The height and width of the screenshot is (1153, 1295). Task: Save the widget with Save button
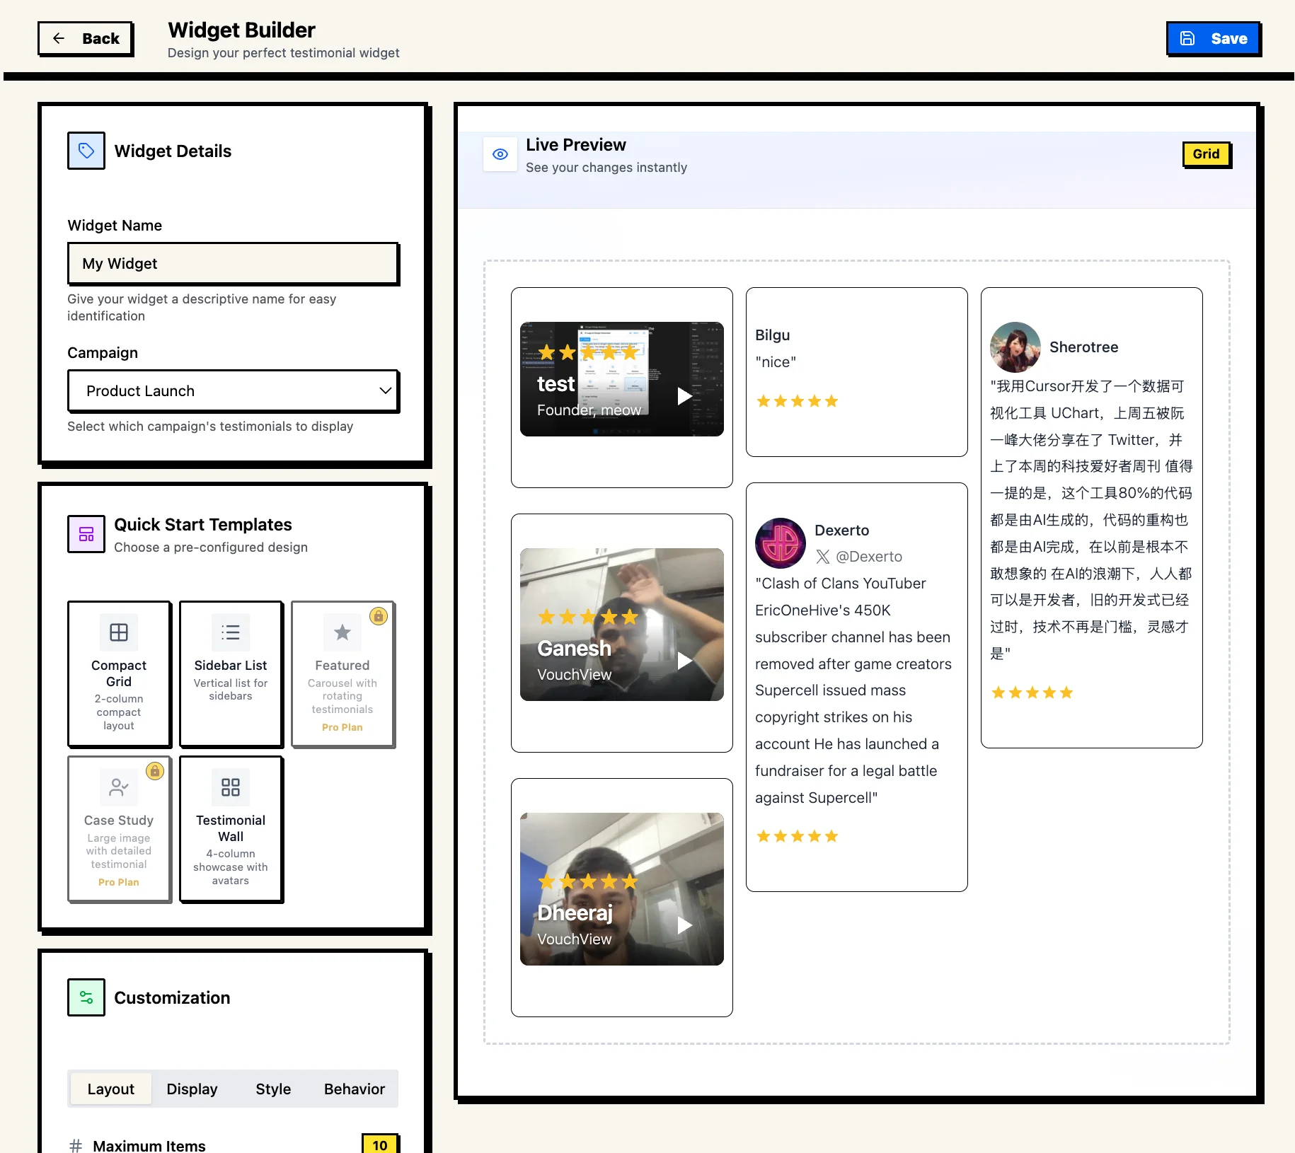pyautogui.click(x=1213, y=39)
